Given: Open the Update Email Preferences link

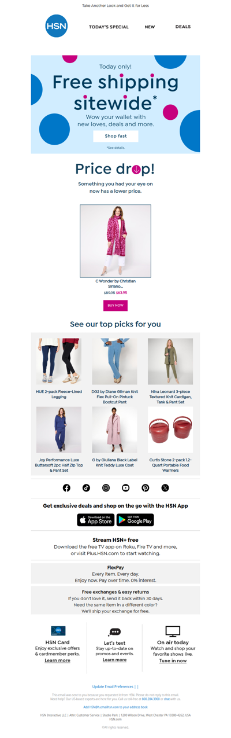Looking at the screenshot, I should [x=113, y=686].
